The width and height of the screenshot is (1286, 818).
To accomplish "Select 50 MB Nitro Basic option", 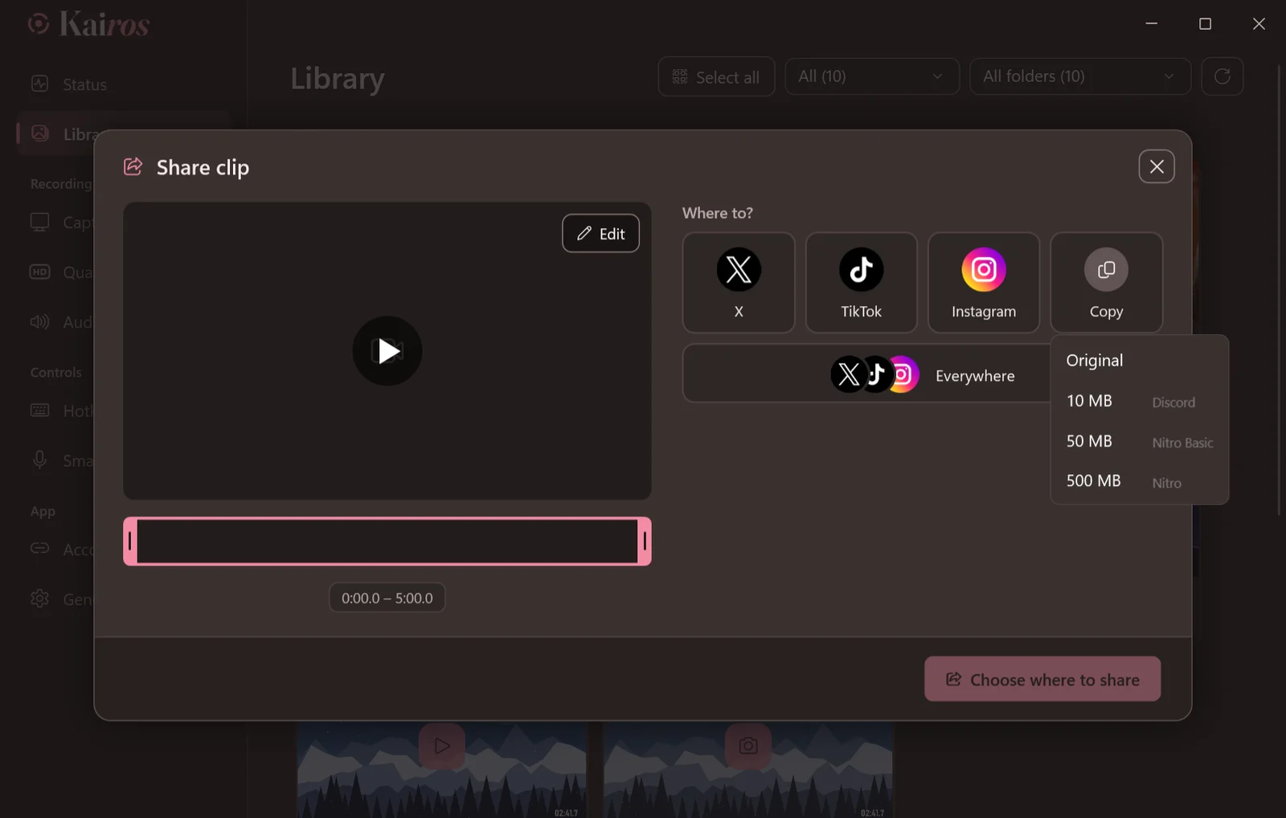I will [1139, 441].
